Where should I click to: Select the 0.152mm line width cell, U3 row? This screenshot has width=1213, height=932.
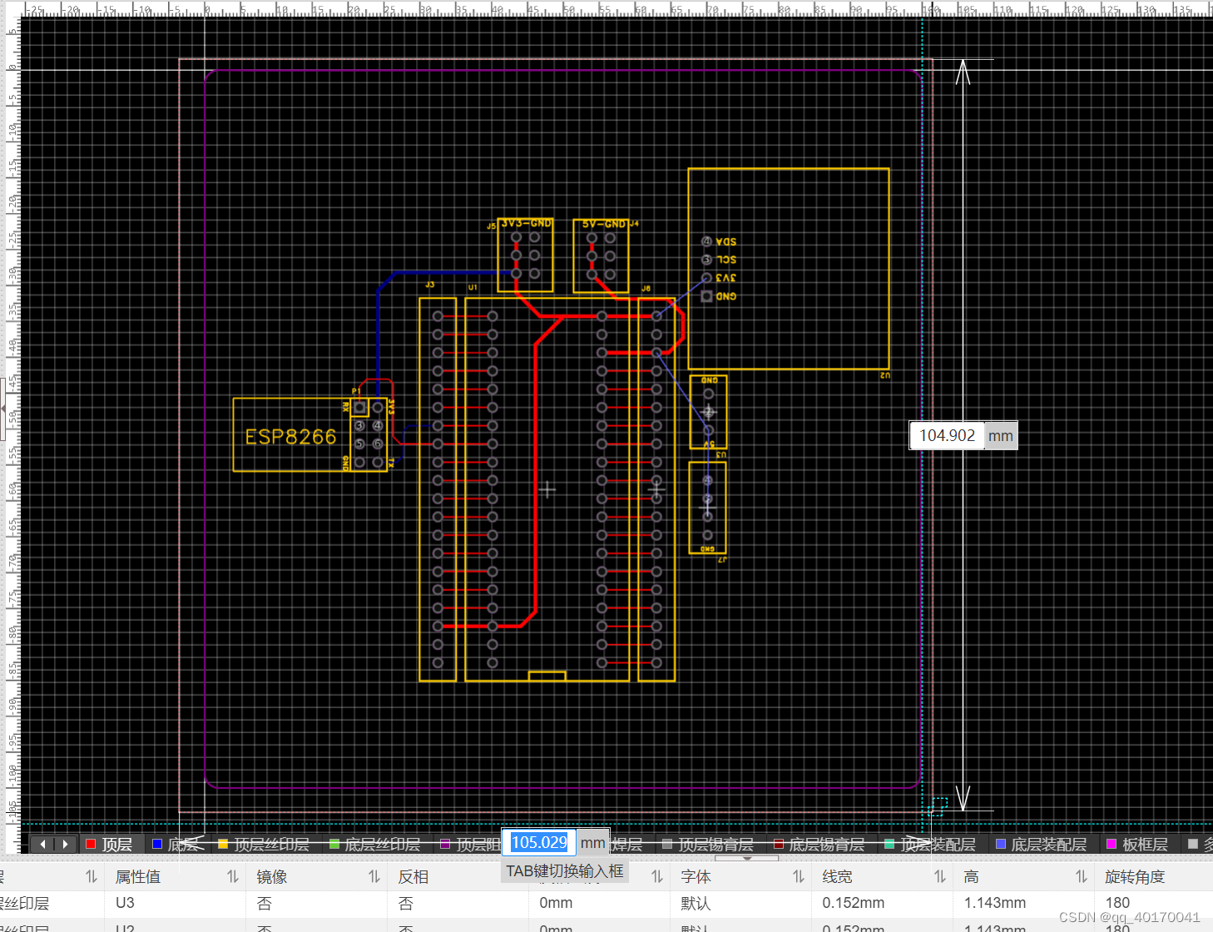tap(882, 903)
